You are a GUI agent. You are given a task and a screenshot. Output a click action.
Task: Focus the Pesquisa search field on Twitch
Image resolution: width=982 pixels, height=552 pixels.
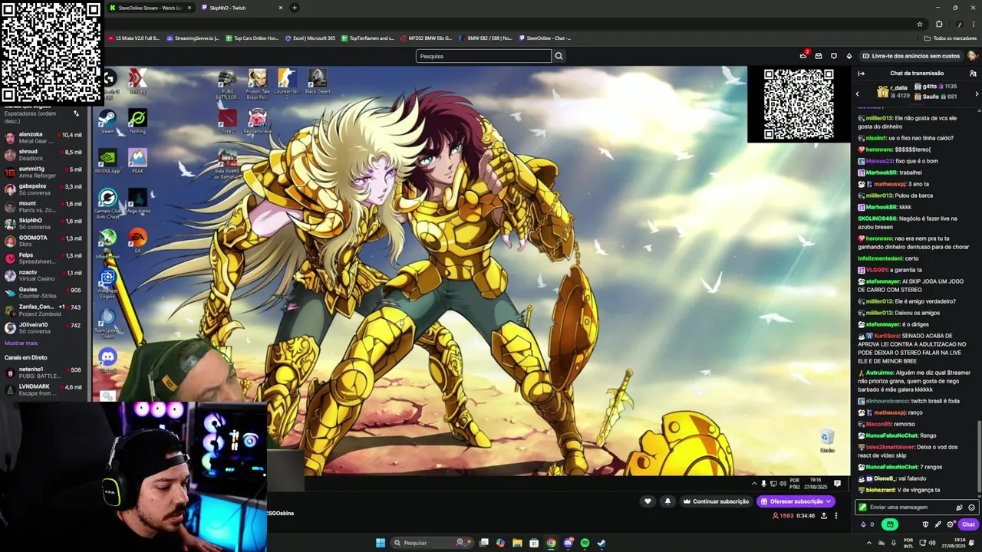click(483, 56)
